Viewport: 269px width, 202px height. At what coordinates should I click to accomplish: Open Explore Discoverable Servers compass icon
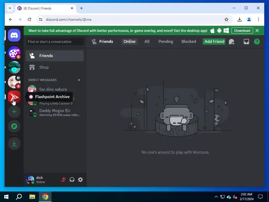[14, 127]
